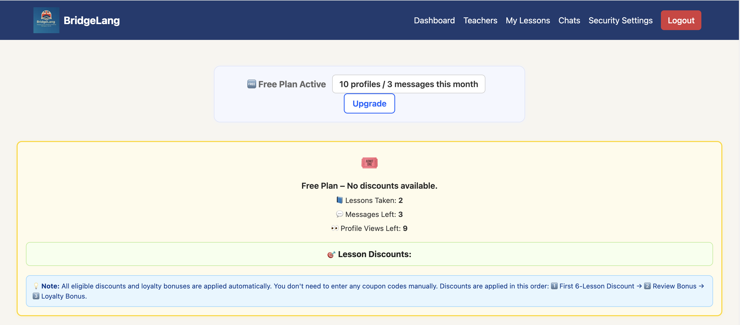Navigate to Security Settings
The image size is (740, 325).
pyautogui.click(x=620, y=20)
